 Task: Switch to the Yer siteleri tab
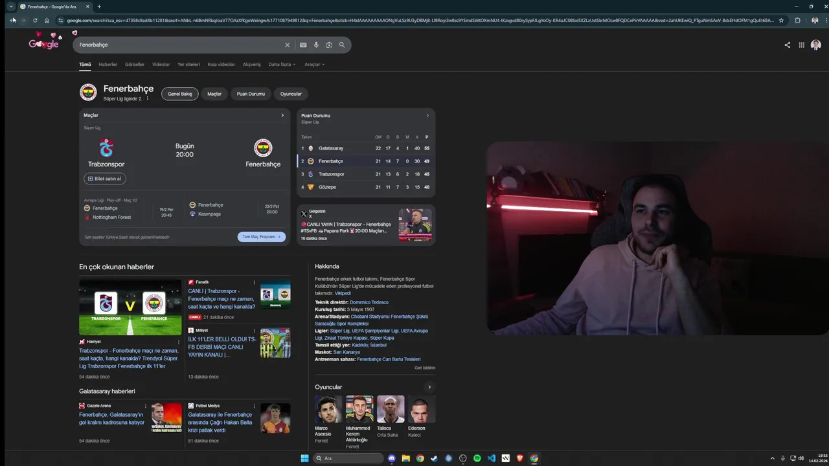pos(189,65)
